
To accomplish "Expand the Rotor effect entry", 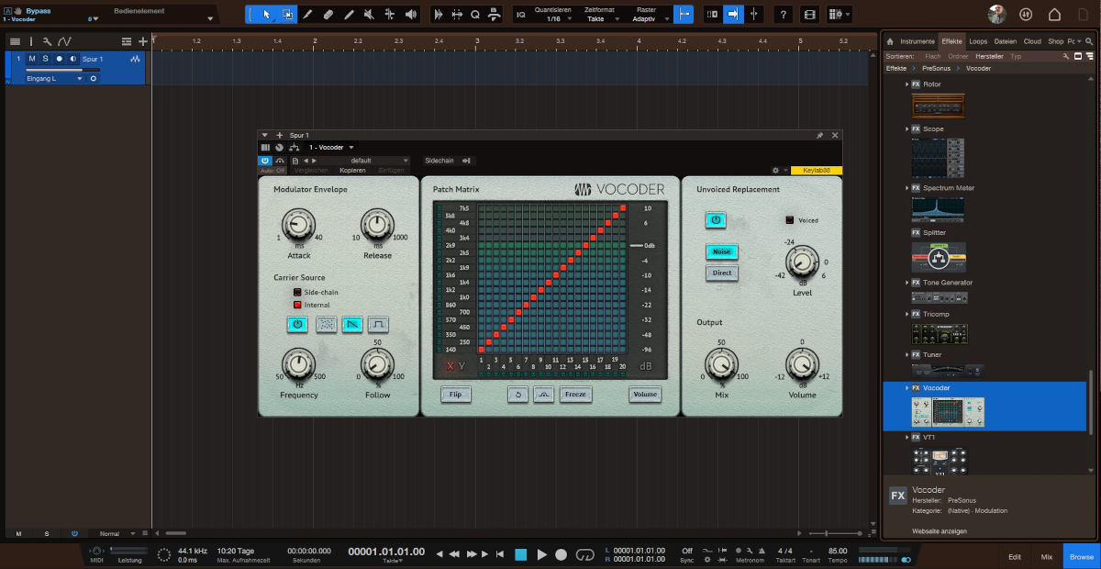I will click(906, 84).
